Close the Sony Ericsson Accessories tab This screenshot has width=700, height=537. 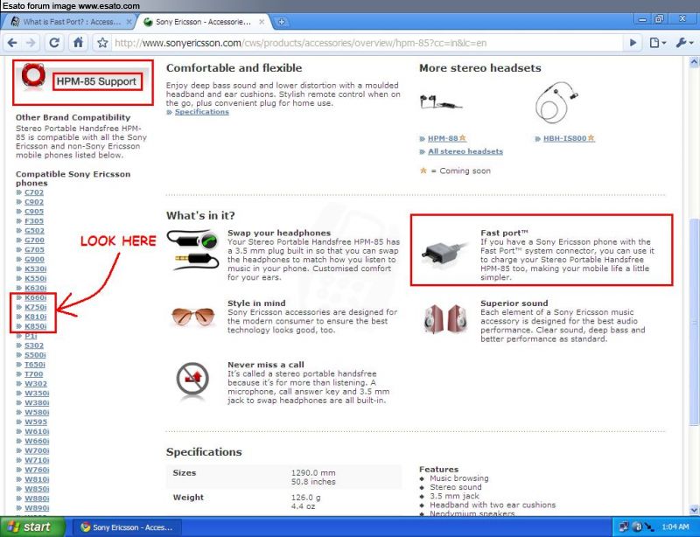click(262, 21)
